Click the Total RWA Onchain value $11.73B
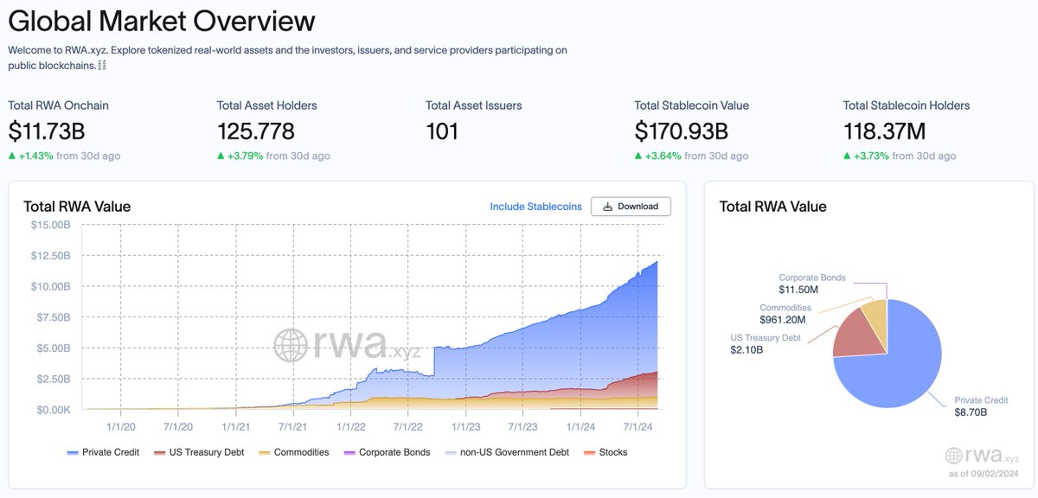This screenshot has height=498, width=1038. tap(47, 131)
